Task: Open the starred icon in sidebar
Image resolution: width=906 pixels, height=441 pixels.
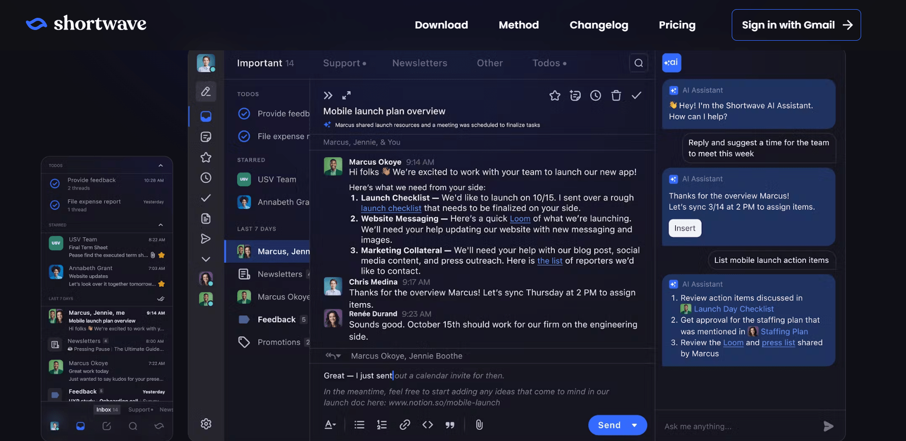Action: click(206, 158)
